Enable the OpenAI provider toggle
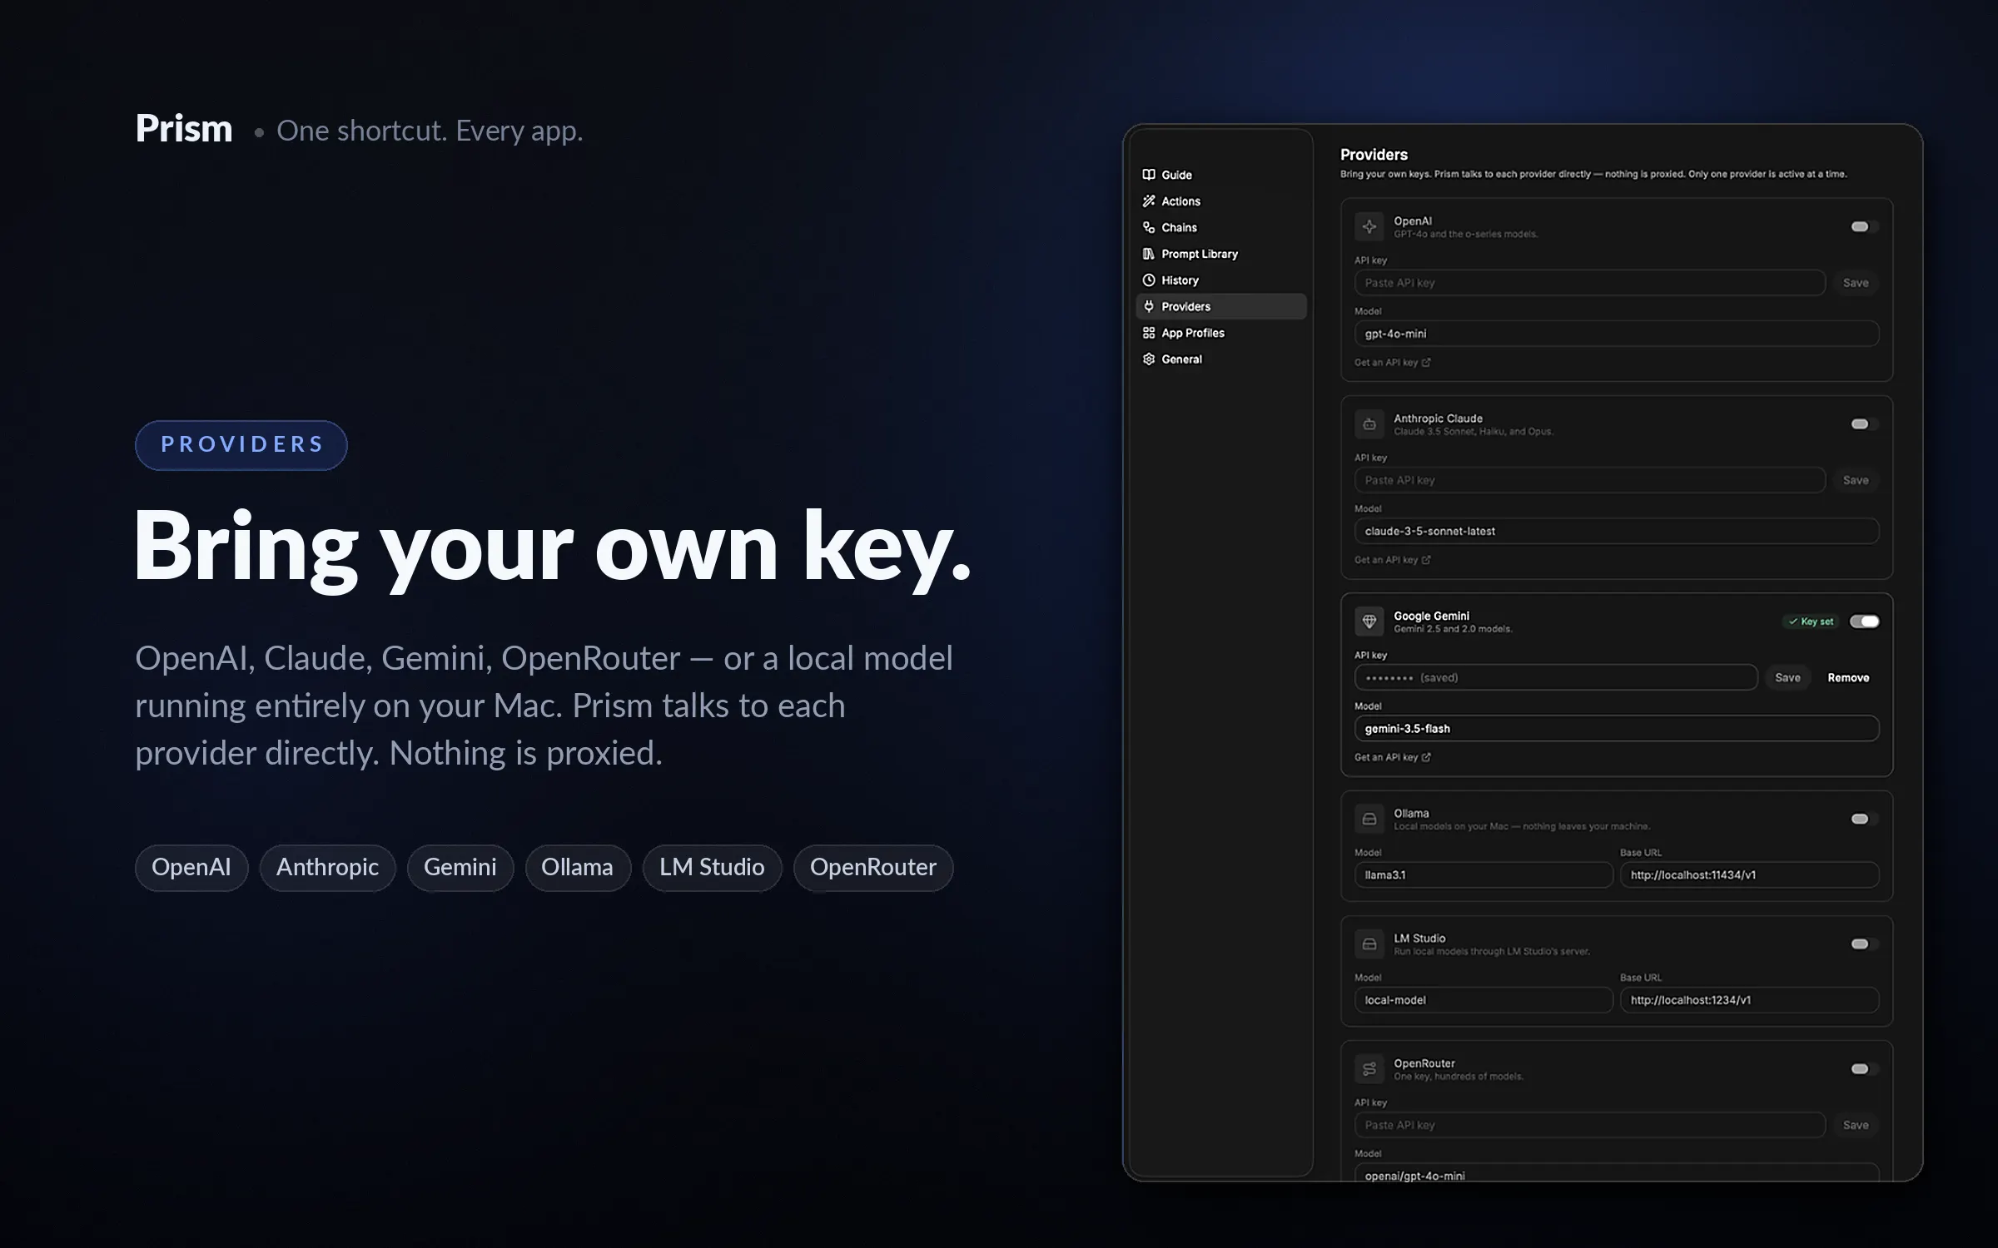Viewport: 1998px width, 1248px height. (1863, 226)
